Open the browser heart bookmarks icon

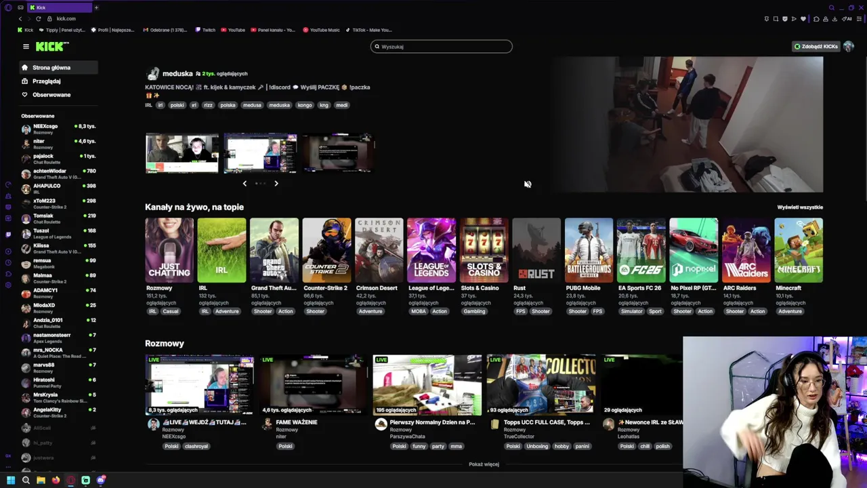tap(803, 18)
